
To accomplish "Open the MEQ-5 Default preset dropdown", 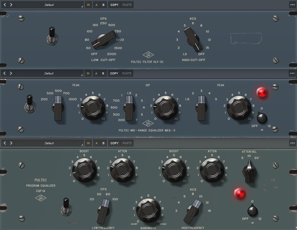I will (49, 74).
